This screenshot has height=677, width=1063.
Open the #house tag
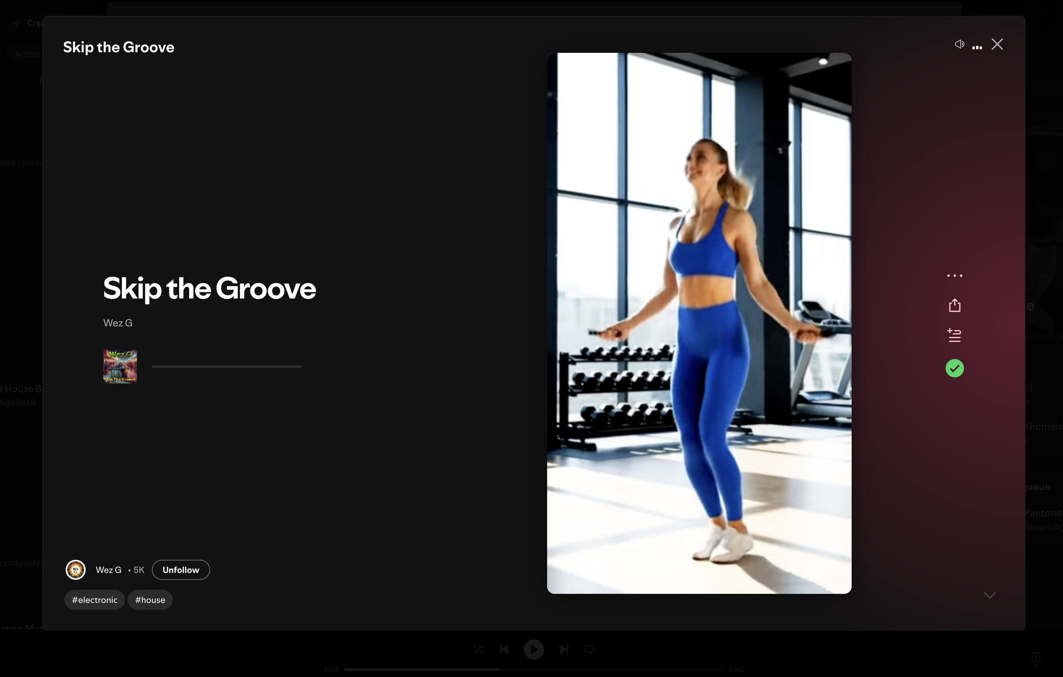[x=150, y=600]
